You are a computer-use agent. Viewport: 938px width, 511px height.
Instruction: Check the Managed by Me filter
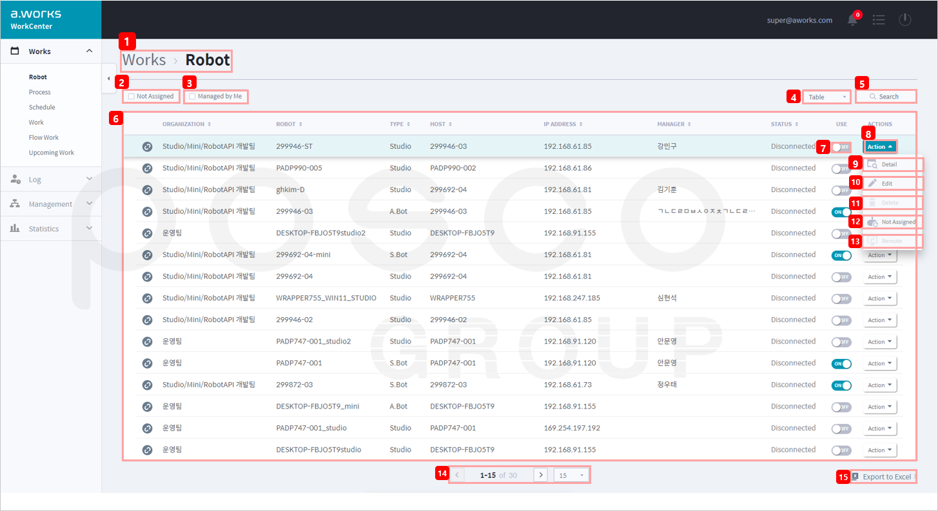coord(192,97)
